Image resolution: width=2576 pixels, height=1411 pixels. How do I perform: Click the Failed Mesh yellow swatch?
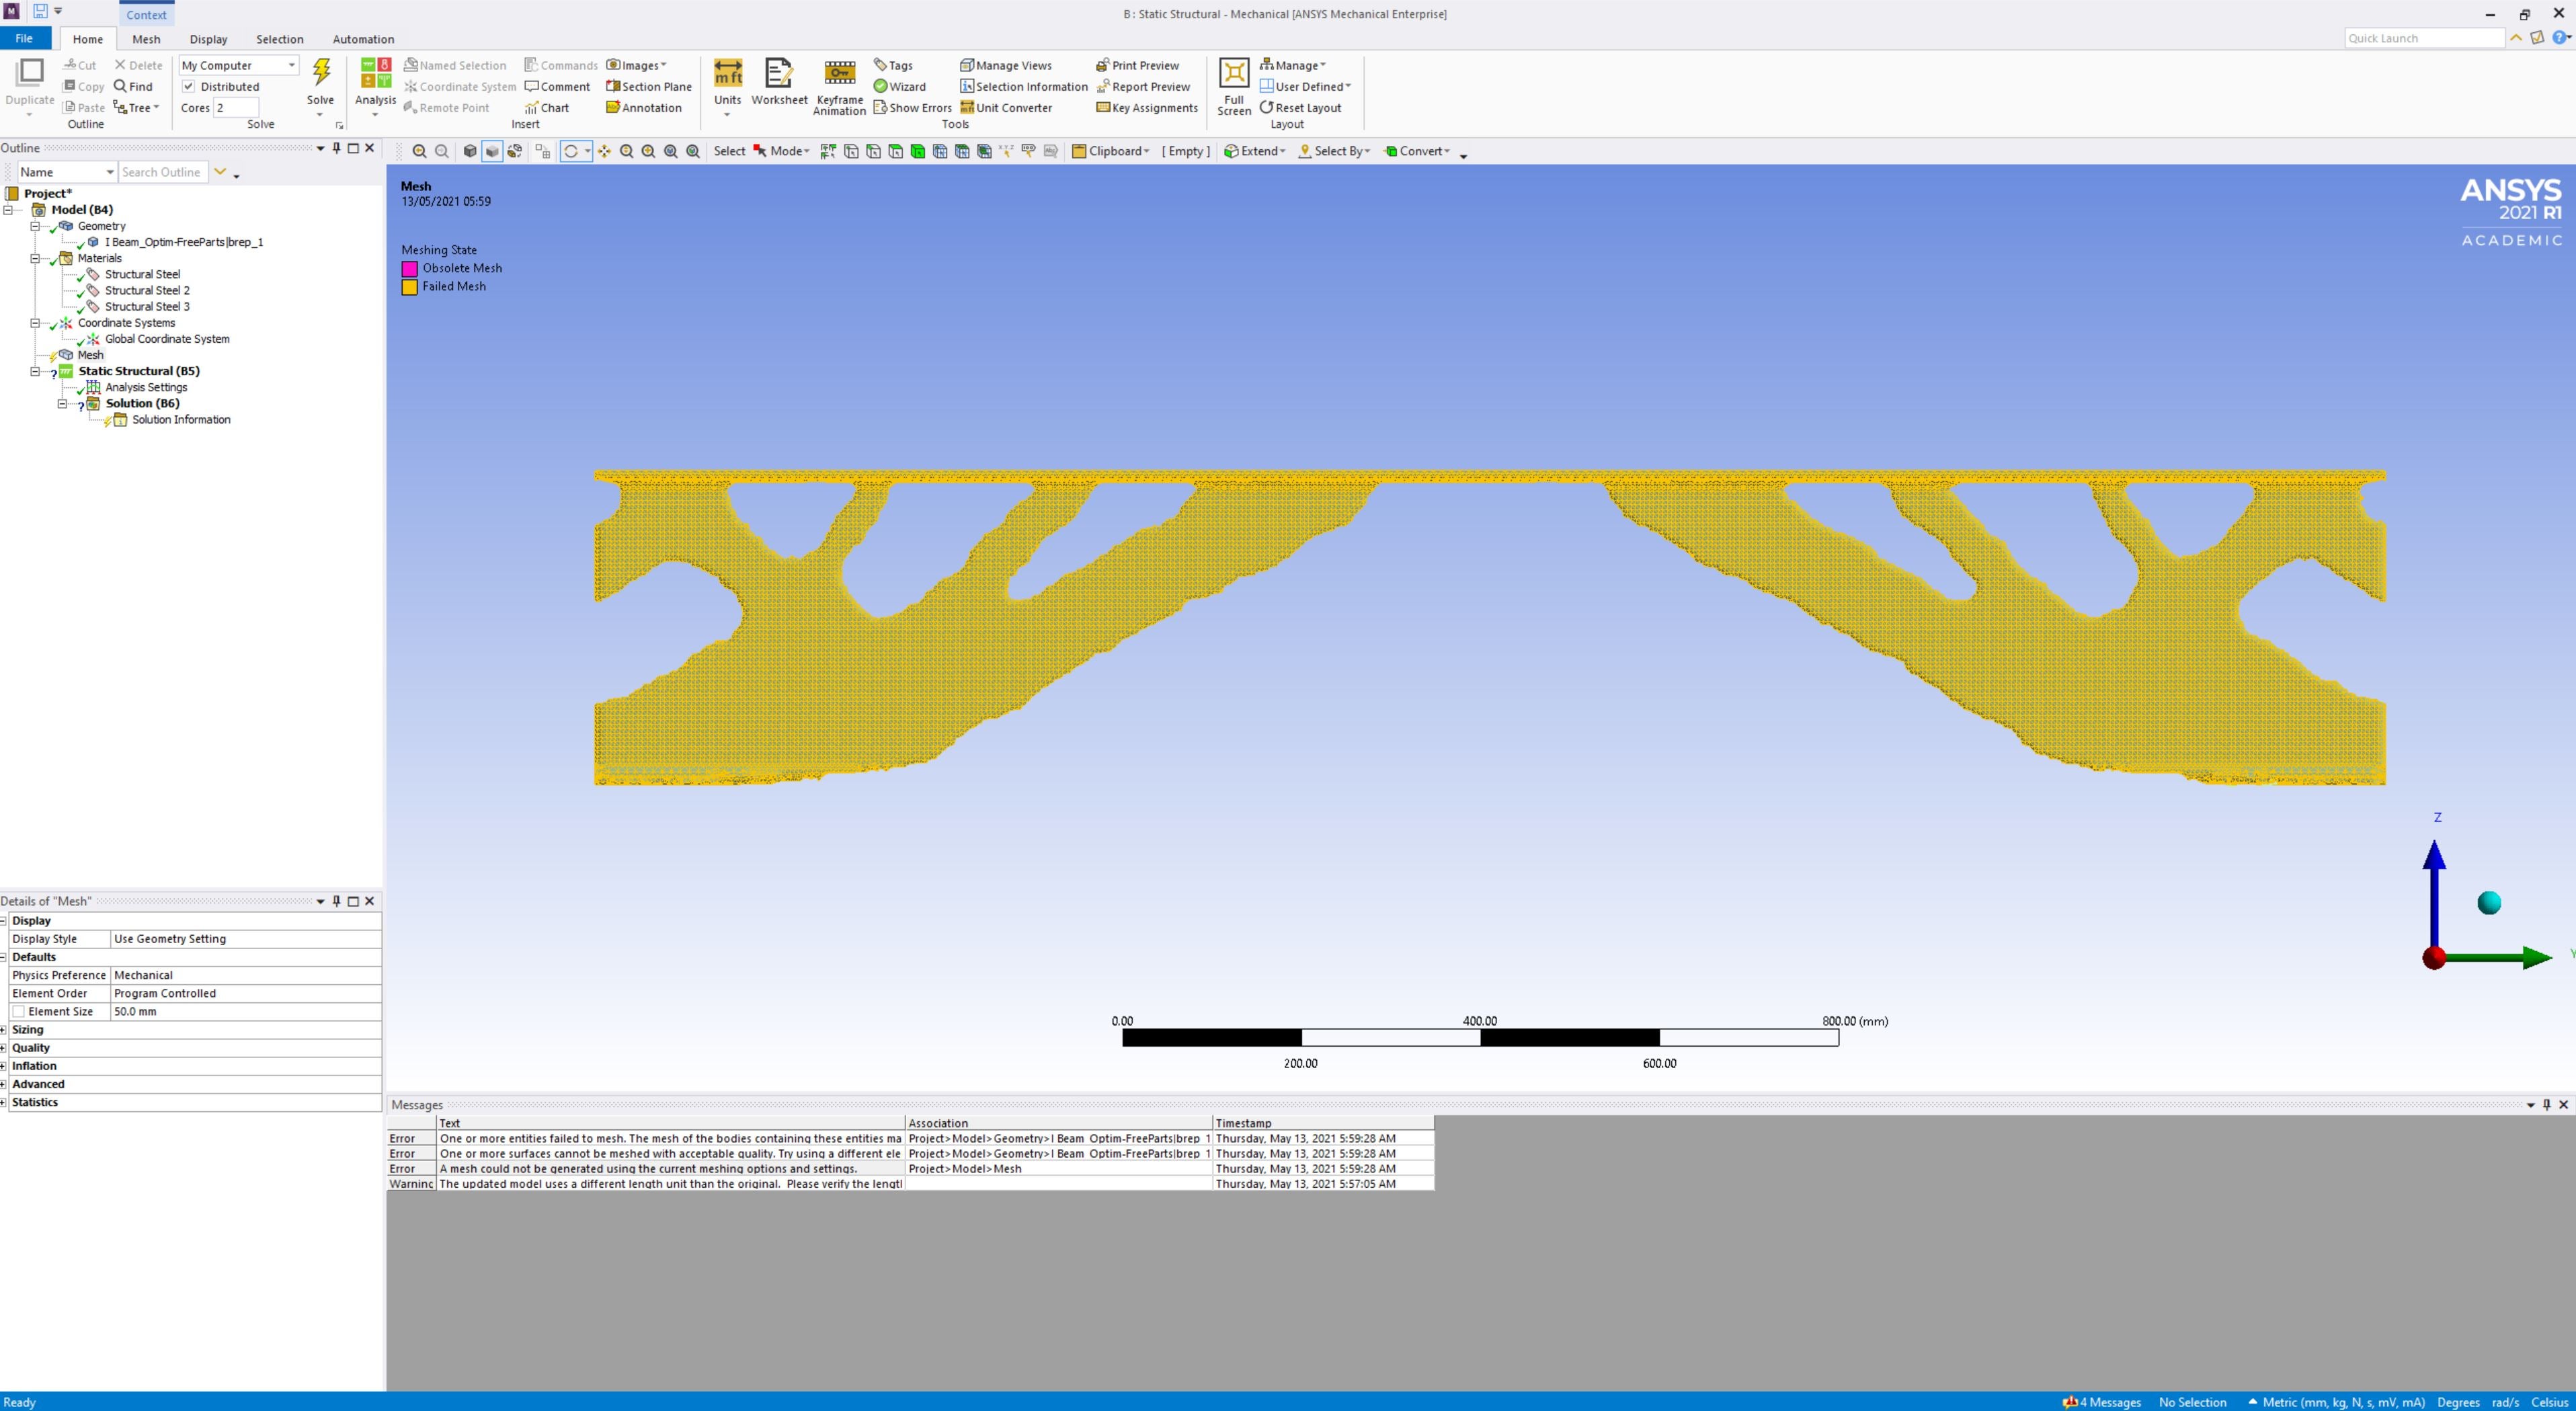pyautogui.click(x=409, y=287)
